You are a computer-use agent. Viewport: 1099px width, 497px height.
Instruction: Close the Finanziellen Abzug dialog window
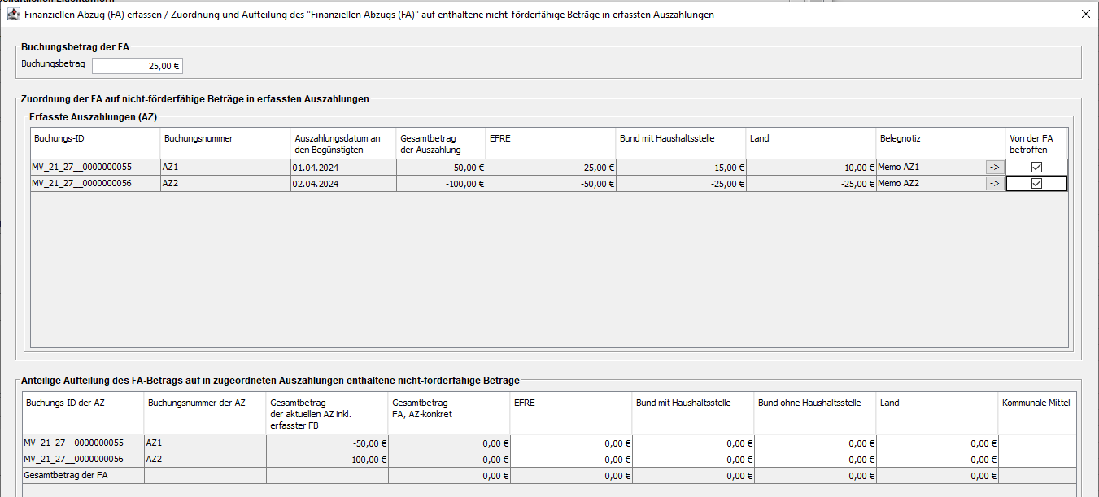click(1085, 14)
